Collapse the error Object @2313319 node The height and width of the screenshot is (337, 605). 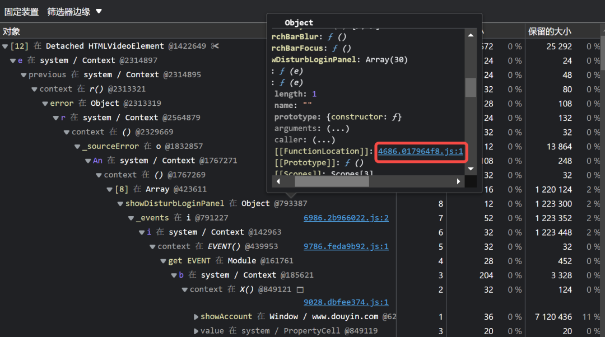(45, 104)
